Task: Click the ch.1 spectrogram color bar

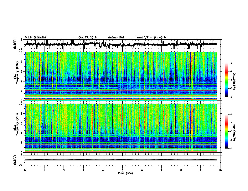Action: point(226,80)
